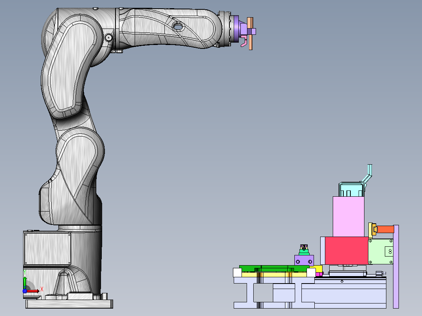Image resolution: width=422 pixels, height=316 pixels.
Task: Select the blue origin sphere of the coordinate triad
Action: click(25, 291)
